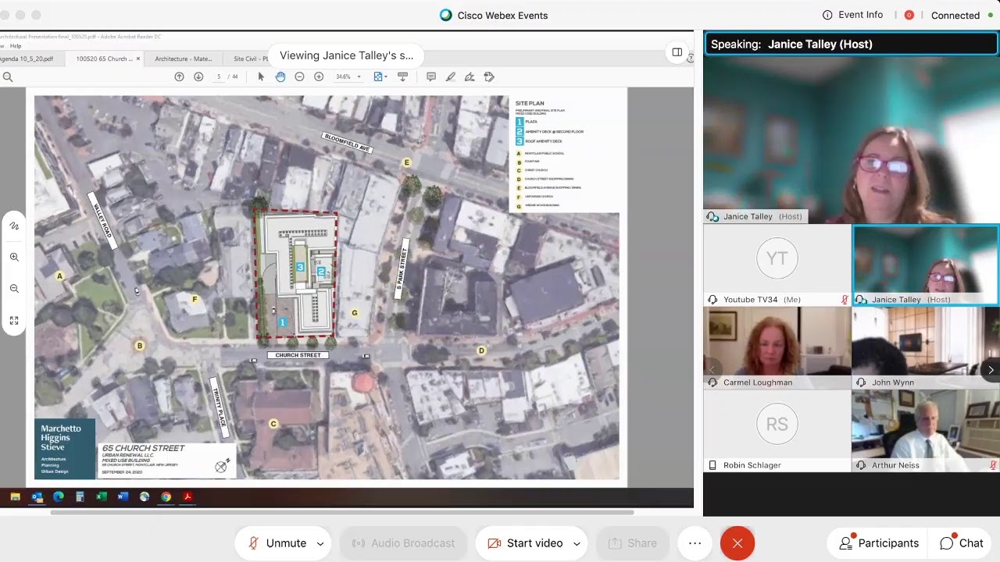This screenshot has width=1000, height=562.
Task: Click the red leave meeting button
Action: (737, 543)
